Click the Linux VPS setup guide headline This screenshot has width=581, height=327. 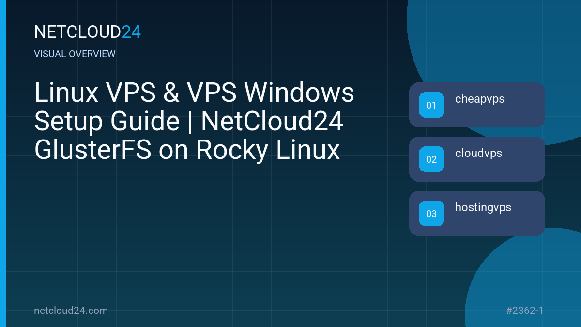(194, 122)
